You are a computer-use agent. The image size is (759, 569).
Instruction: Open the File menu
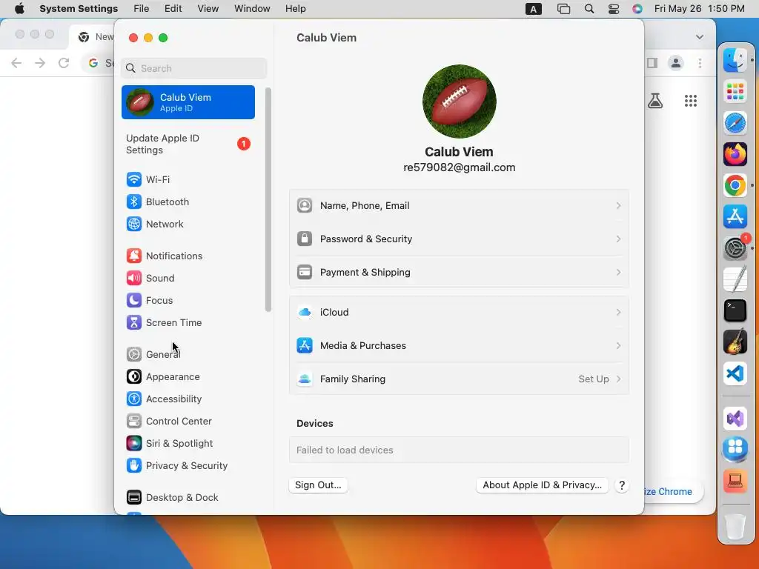142,9
